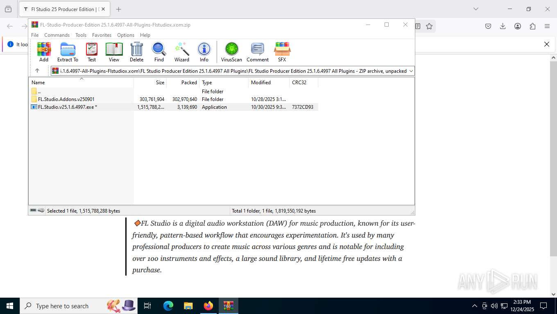Viewport: 557px width, 314px height.
Task: Open the taskbar clock and calendar
Action: pos(522,306)
